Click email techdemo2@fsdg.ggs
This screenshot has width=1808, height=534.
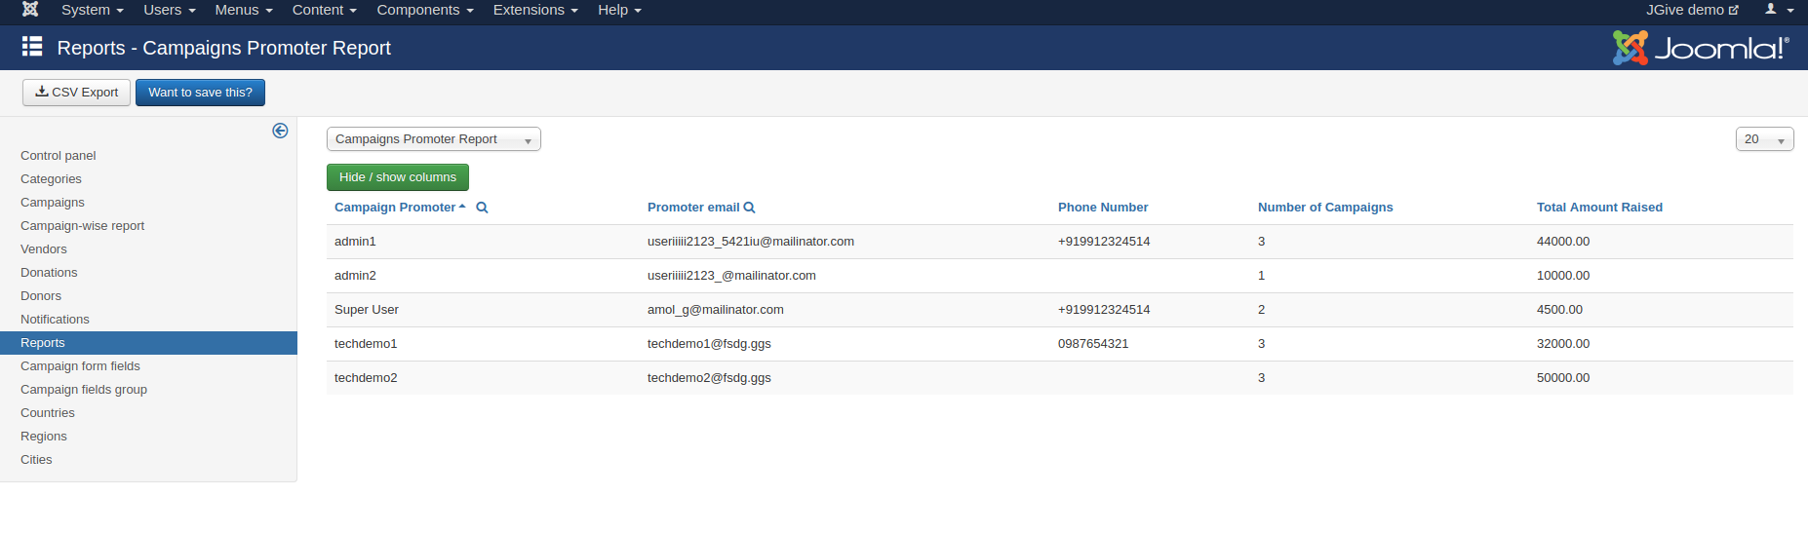point(709,378)
